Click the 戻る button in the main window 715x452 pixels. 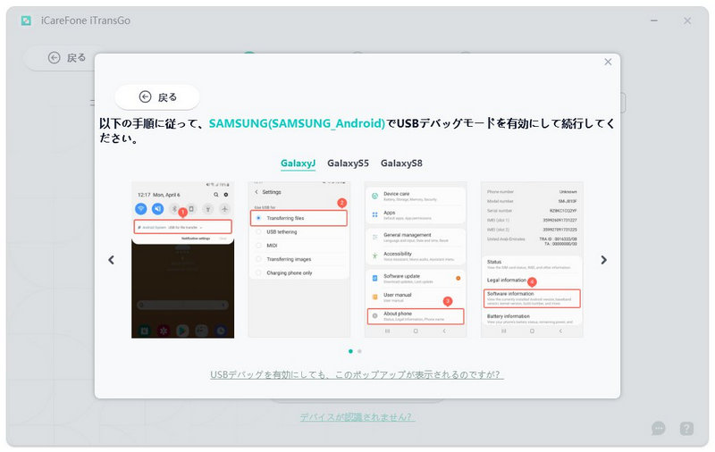(x=67, y=58)
